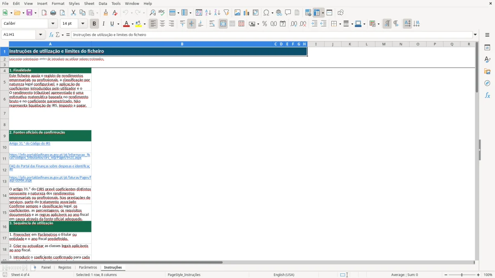Open sidebar Navigator compass icon

tap(487, 83)
